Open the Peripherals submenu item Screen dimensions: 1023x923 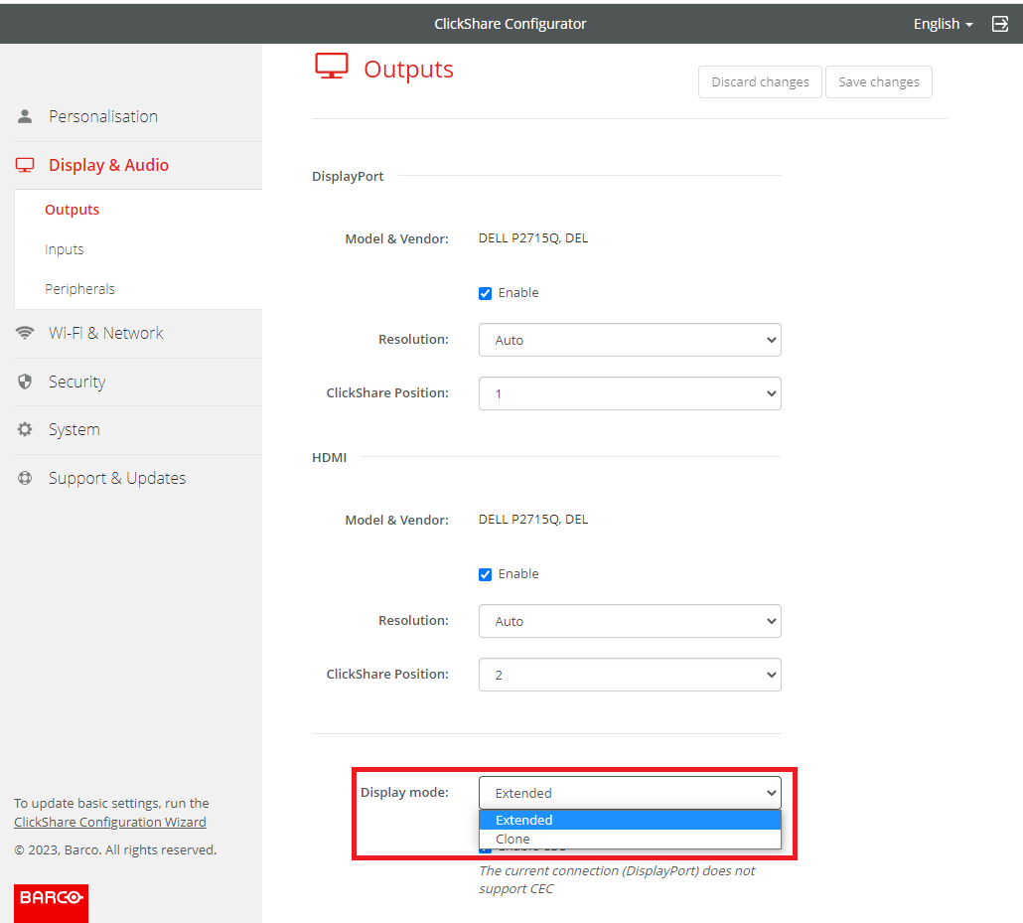pos(79,289)
